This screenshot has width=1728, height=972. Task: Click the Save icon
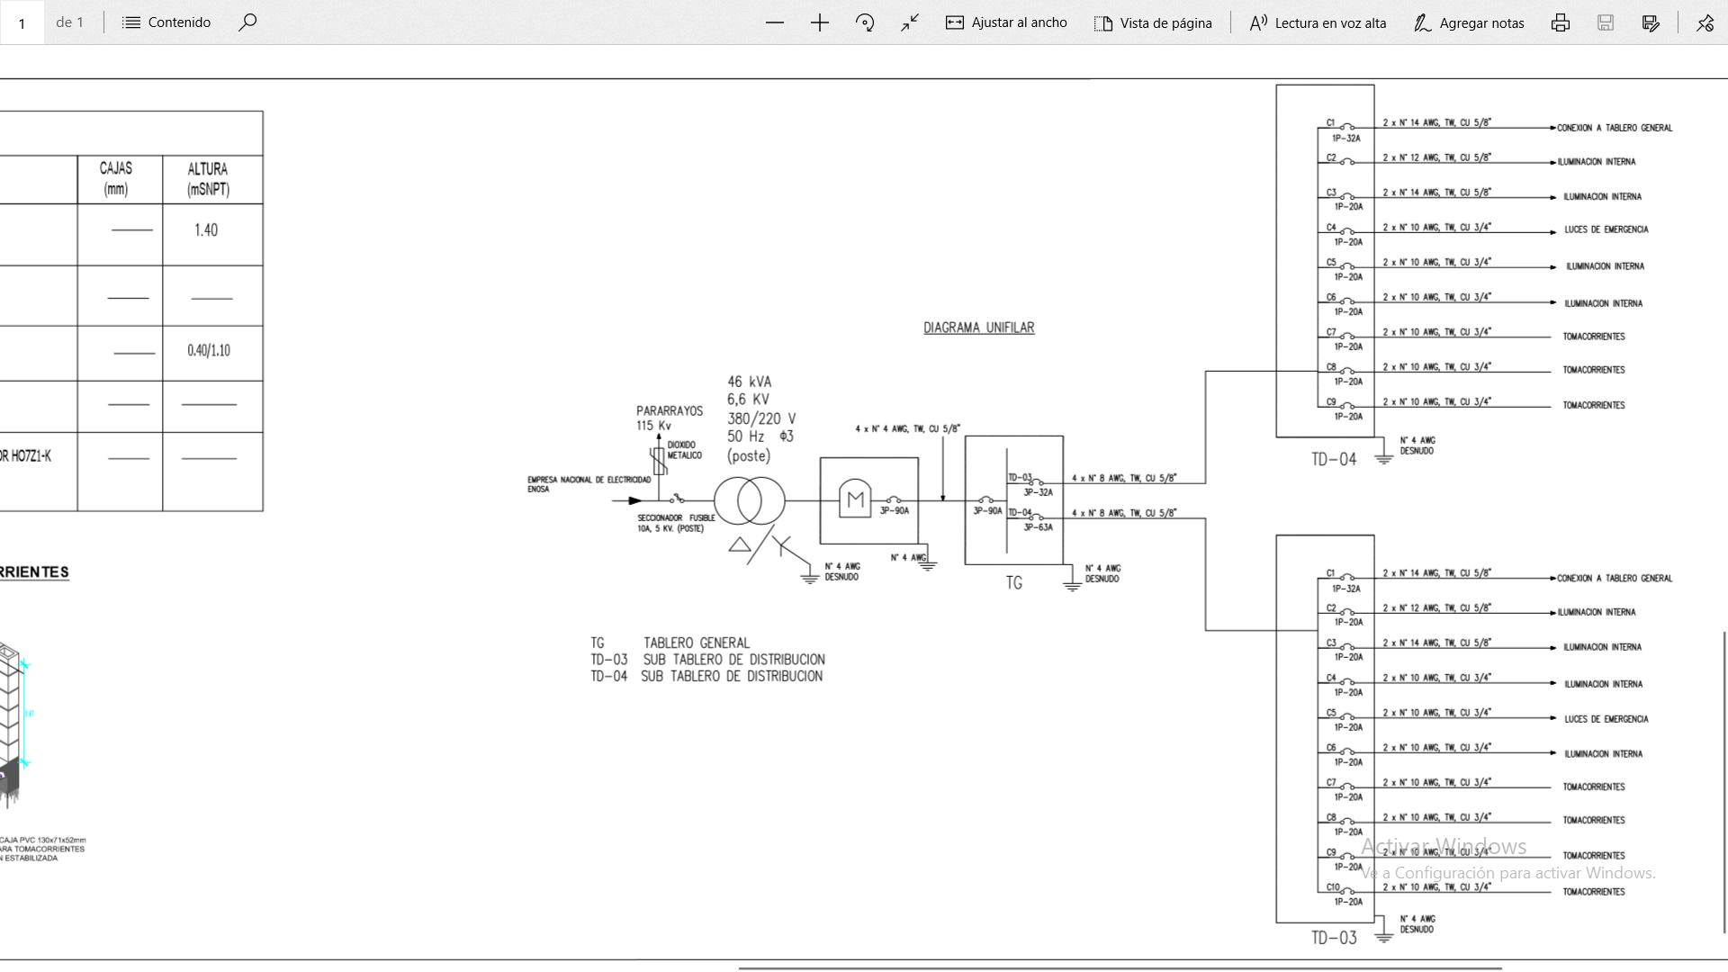[x=1606, y=22]
